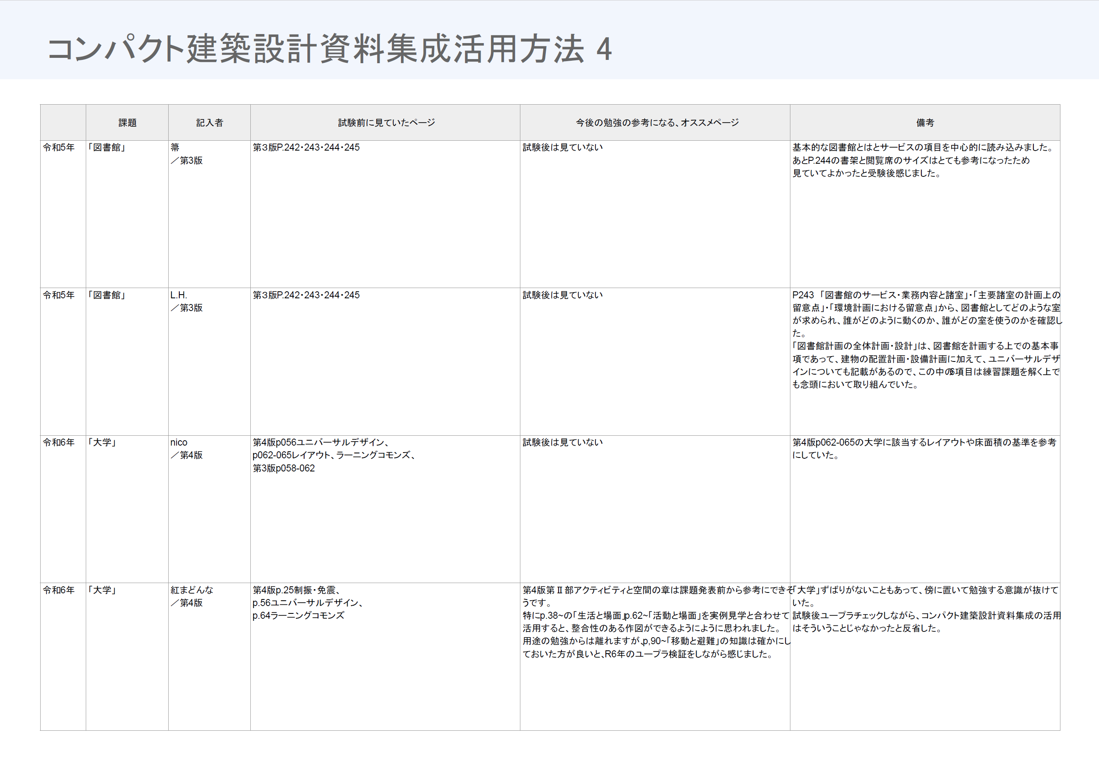Click the 課題 column header

tap(127, 123)
